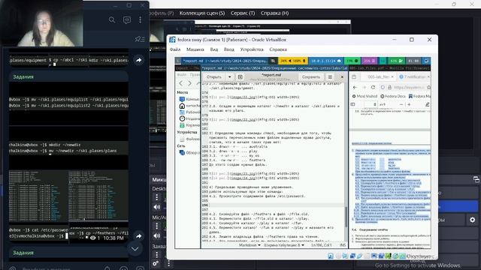
Task: Open the VirtualBox Справка menu
Action: tap(278, 49)
